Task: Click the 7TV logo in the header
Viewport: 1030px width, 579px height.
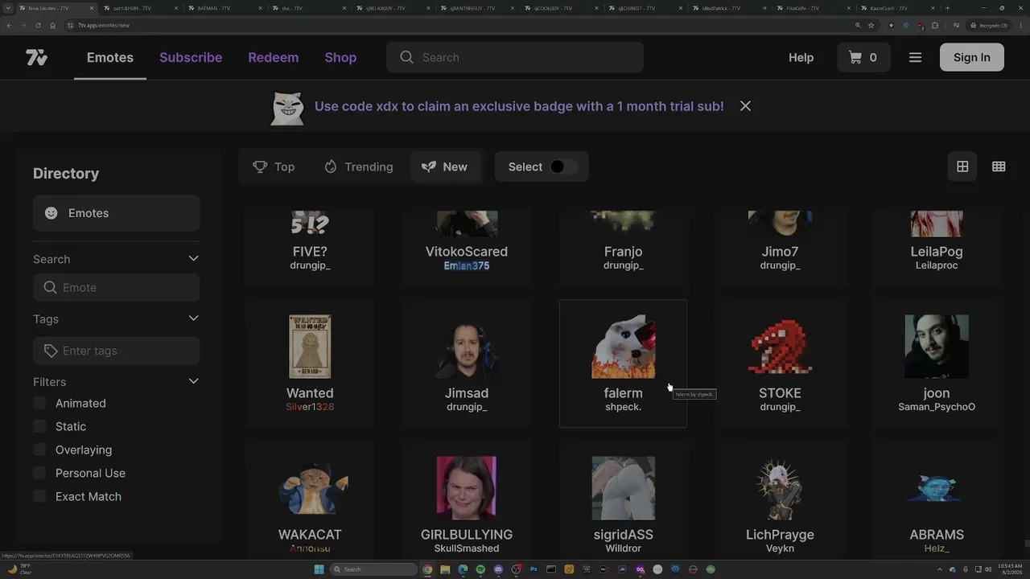Action: tap(37, 57)
